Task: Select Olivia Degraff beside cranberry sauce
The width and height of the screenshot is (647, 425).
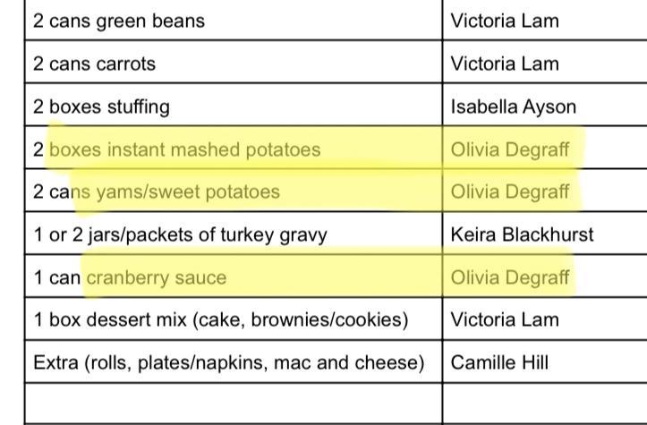Action: (510, 277)
